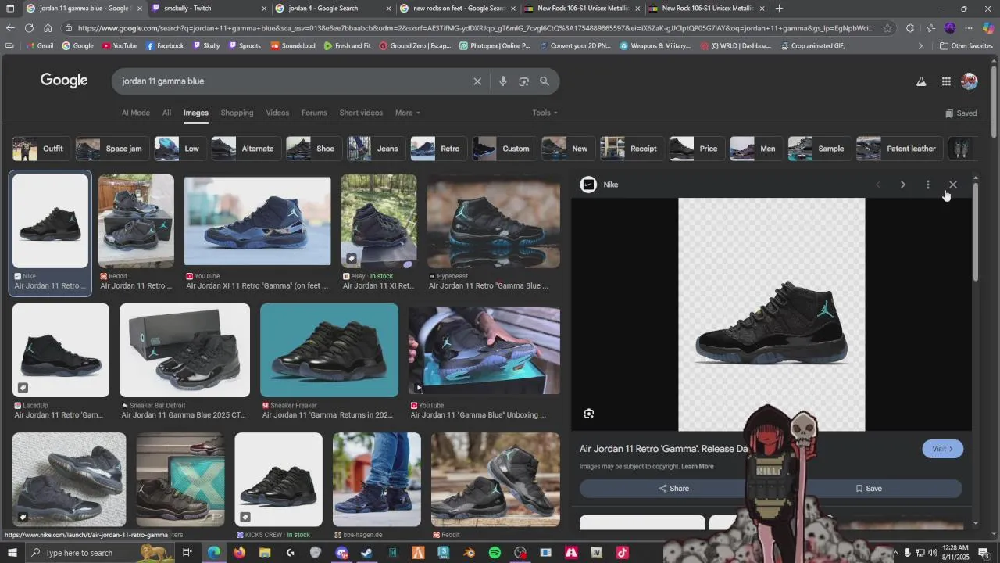
Task: Open the Google apps grid
Action: tap(946, 81)
